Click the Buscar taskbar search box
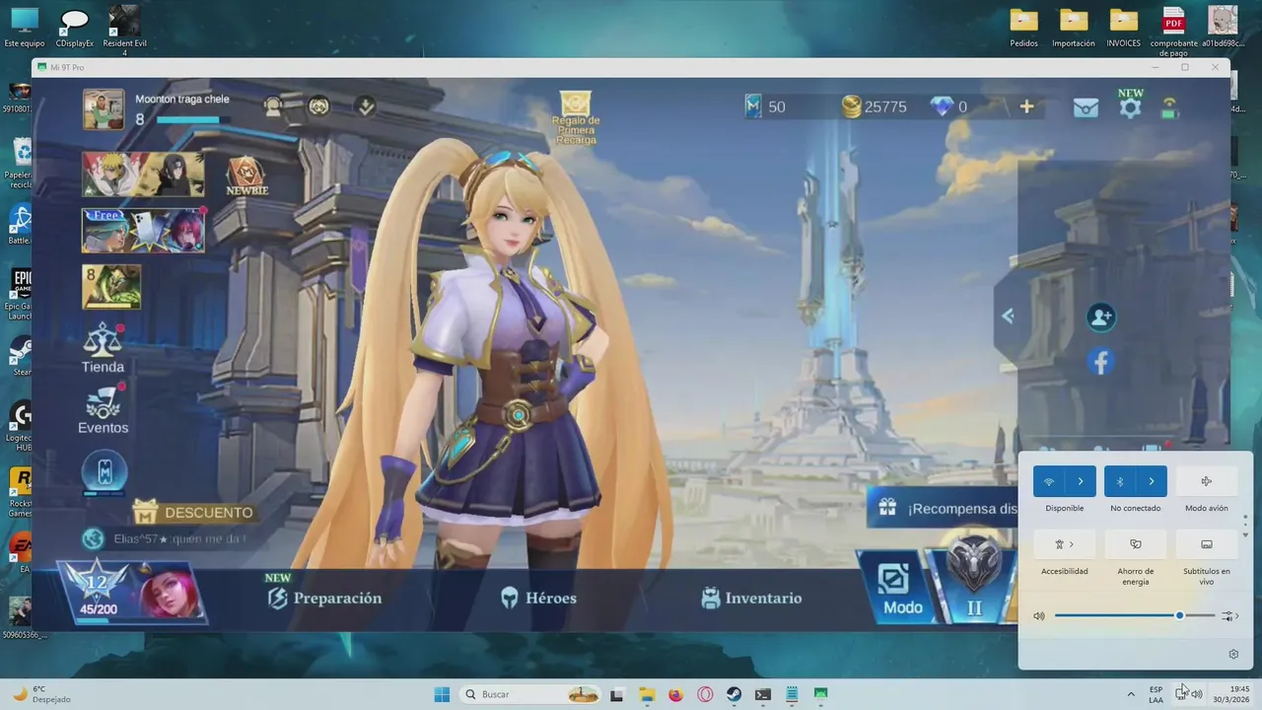This screenshot has width=1262, height=710. 531,694
